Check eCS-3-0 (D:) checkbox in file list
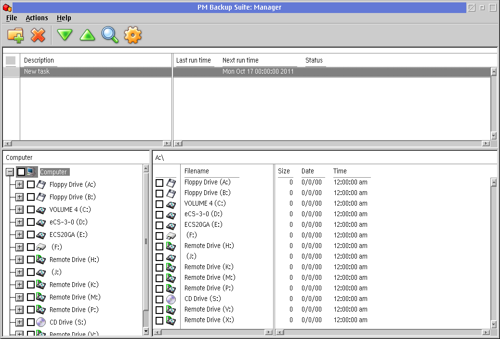This screenshot has width=500, height=339. tap(159, 215)
